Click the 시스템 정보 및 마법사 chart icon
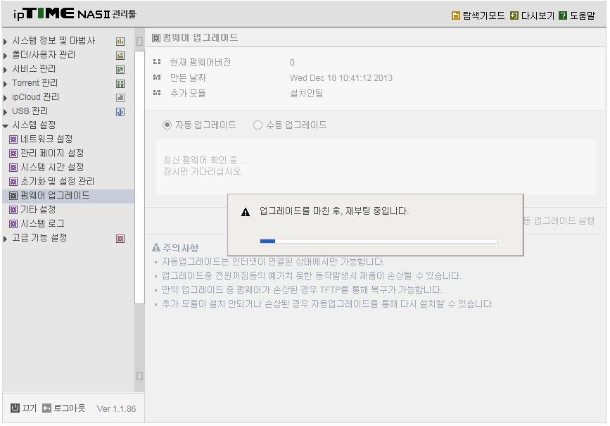Image resolution: width=610 pixels, height=426 pixels. 120,42
